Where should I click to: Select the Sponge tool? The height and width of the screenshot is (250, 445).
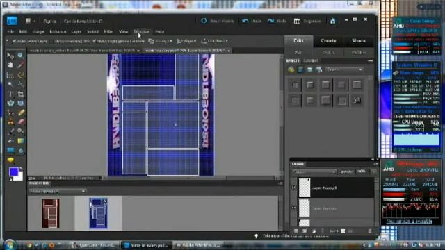pyautogui.click(x=10, y=160)
